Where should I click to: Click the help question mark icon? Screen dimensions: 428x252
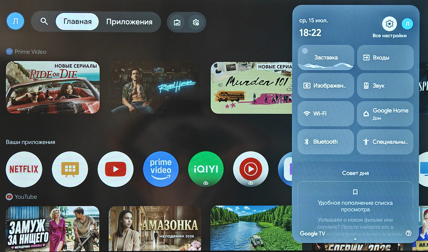[409, 233]
